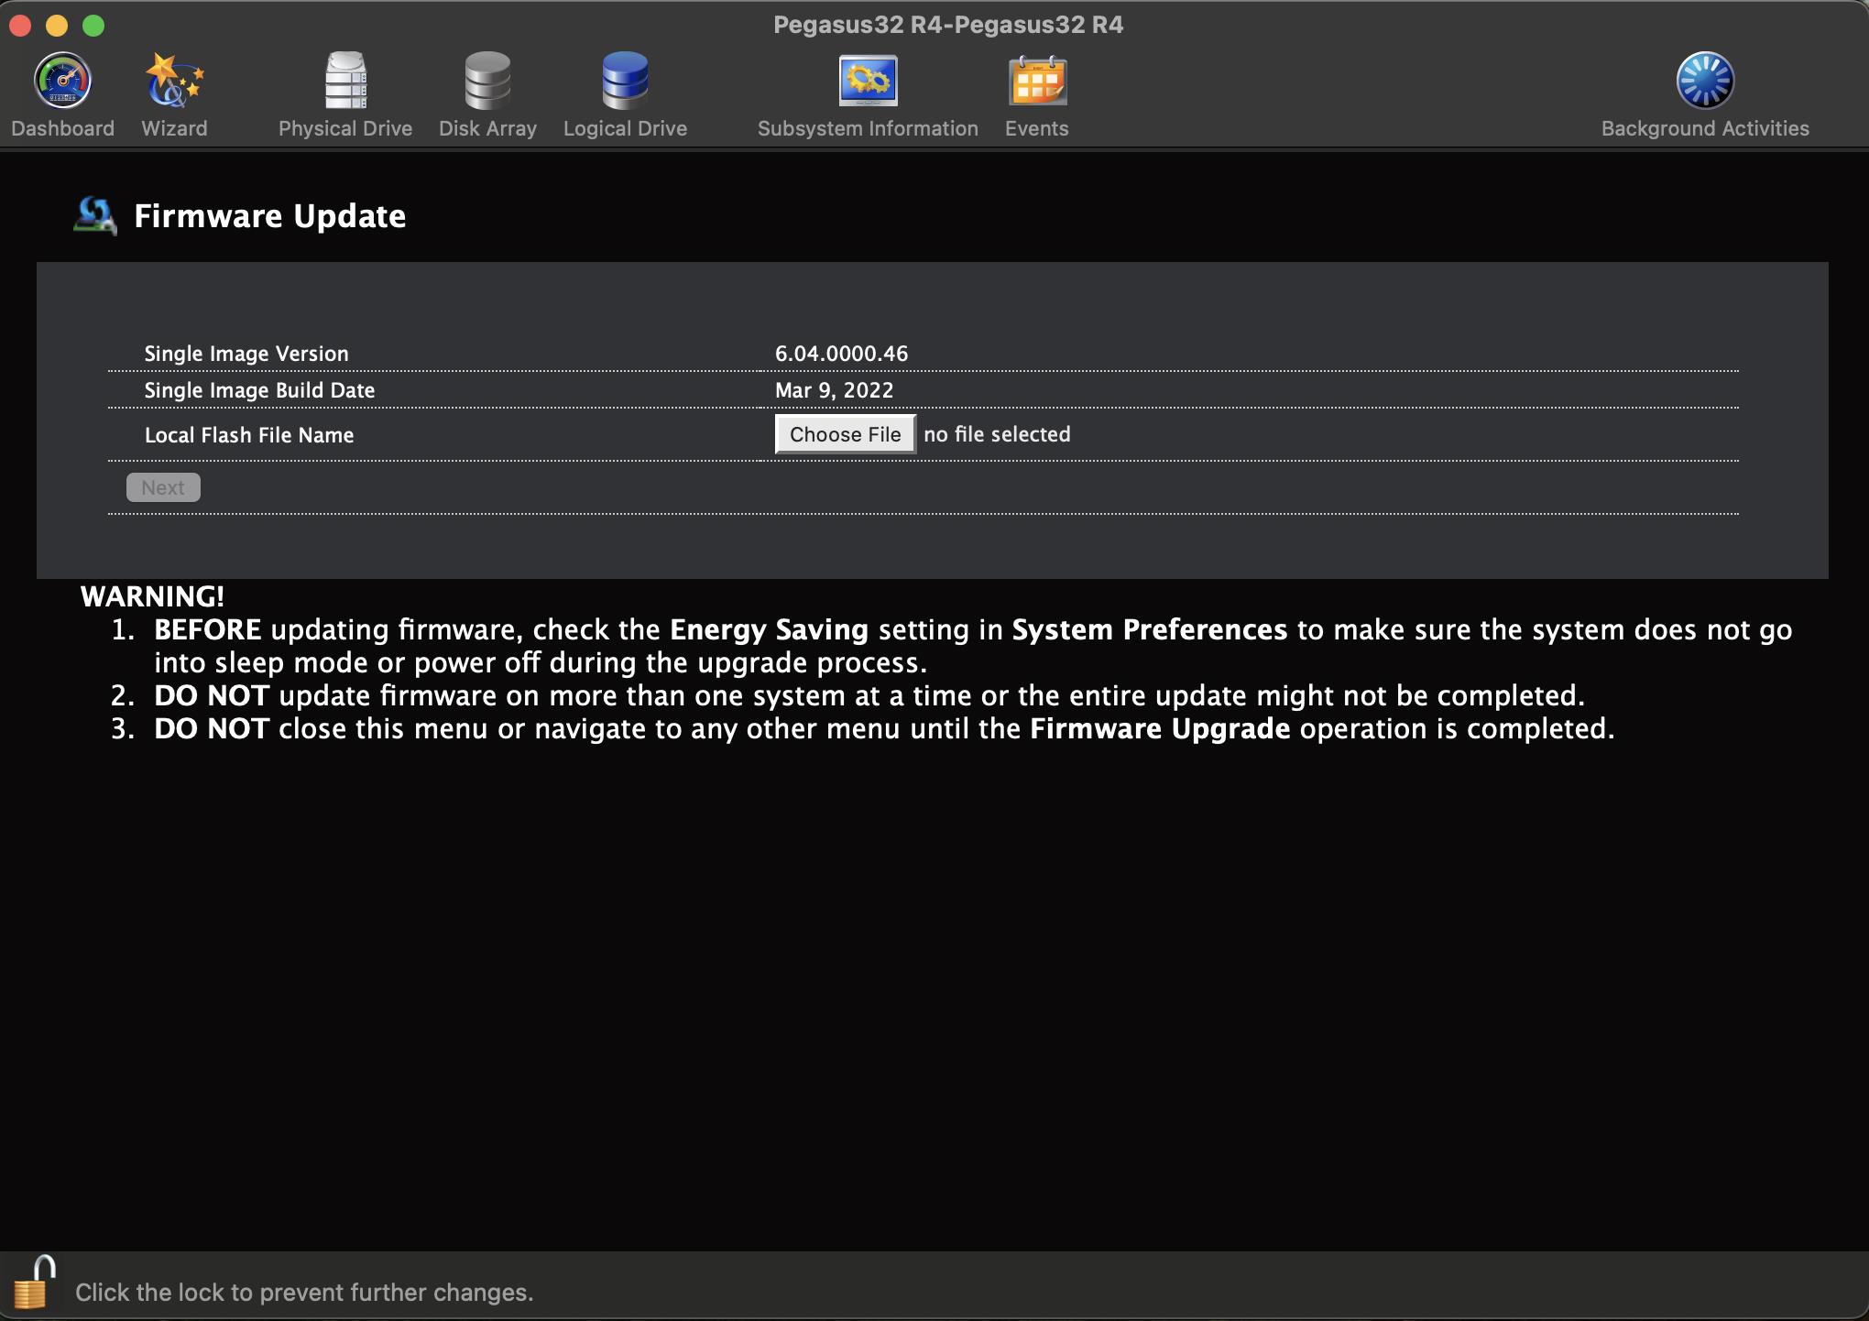This screenshot has width=1869, height=1321.
Task: Open the Events calendar icon
Action: 1037,81
